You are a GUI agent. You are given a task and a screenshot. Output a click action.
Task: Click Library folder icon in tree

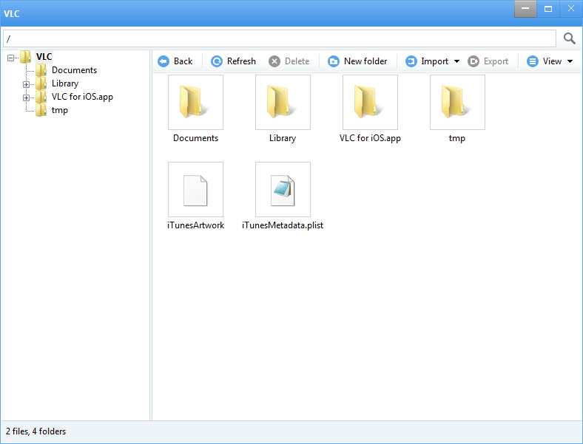coord(41,83)
